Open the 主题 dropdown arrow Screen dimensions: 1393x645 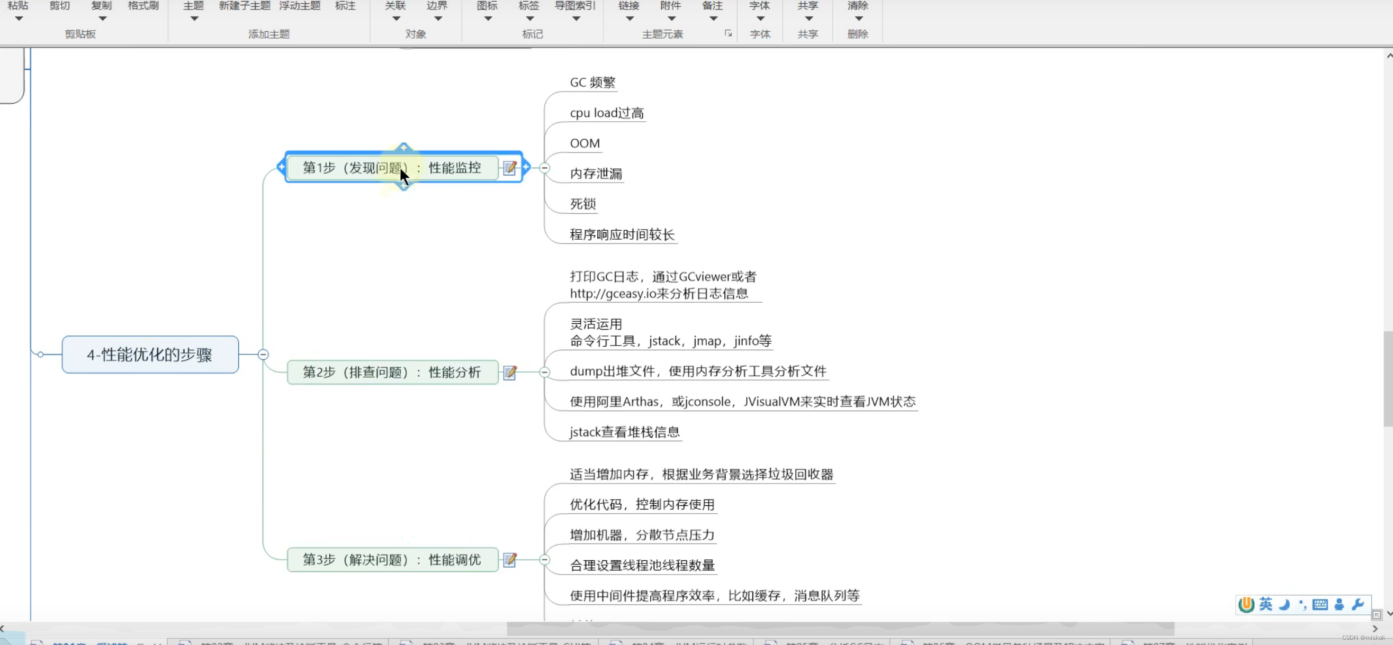click(194, 19)
